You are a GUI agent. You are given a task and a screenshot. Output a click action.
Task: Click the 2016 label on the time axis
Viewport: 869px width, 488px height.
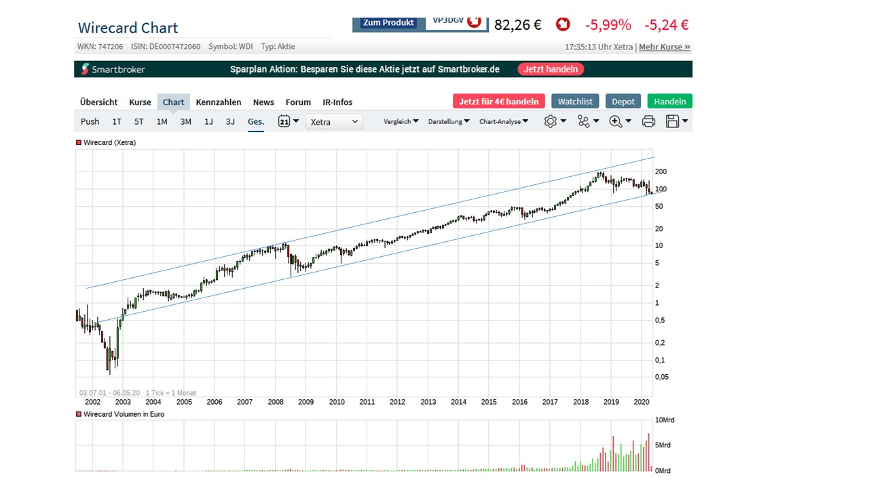point(520,402)
